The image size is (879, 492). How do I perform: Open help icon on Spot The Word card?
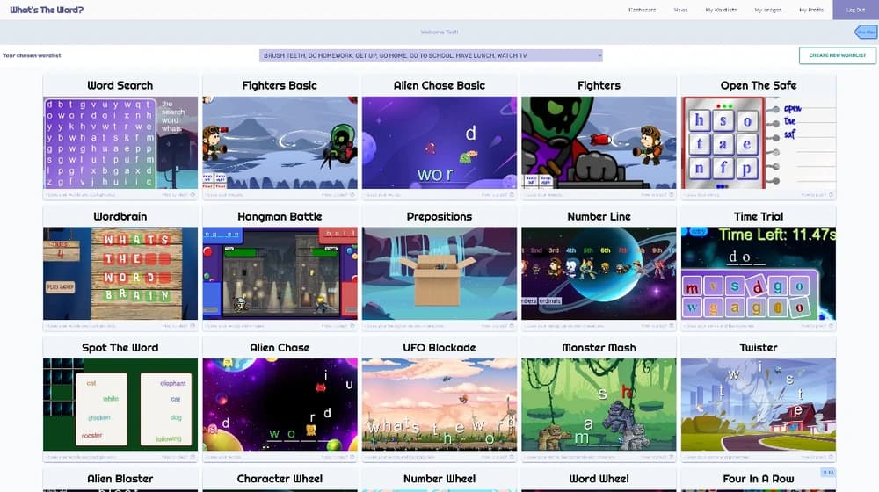click(x=193, y=457)
